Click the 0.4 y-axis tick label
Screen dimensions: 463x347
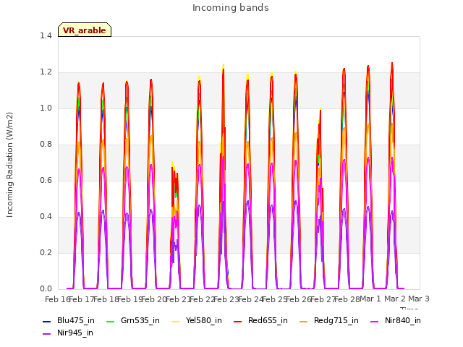[x=46, y=217]
